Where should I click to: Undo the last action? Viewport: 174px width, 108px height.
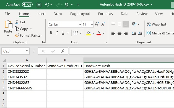(47, 5)
